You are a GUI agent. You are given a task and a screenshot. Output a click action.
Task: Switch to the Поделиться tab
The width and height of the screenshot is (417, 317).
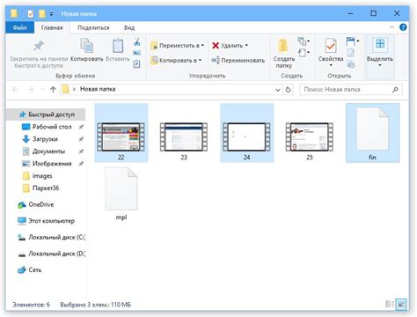pos(93,27)
